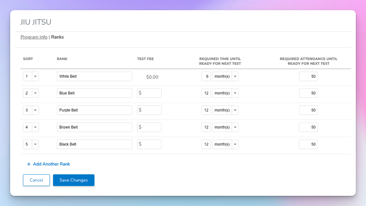Edit Blue Belt required time value
This screenshot has width=366, height=206.
[206, 93]
